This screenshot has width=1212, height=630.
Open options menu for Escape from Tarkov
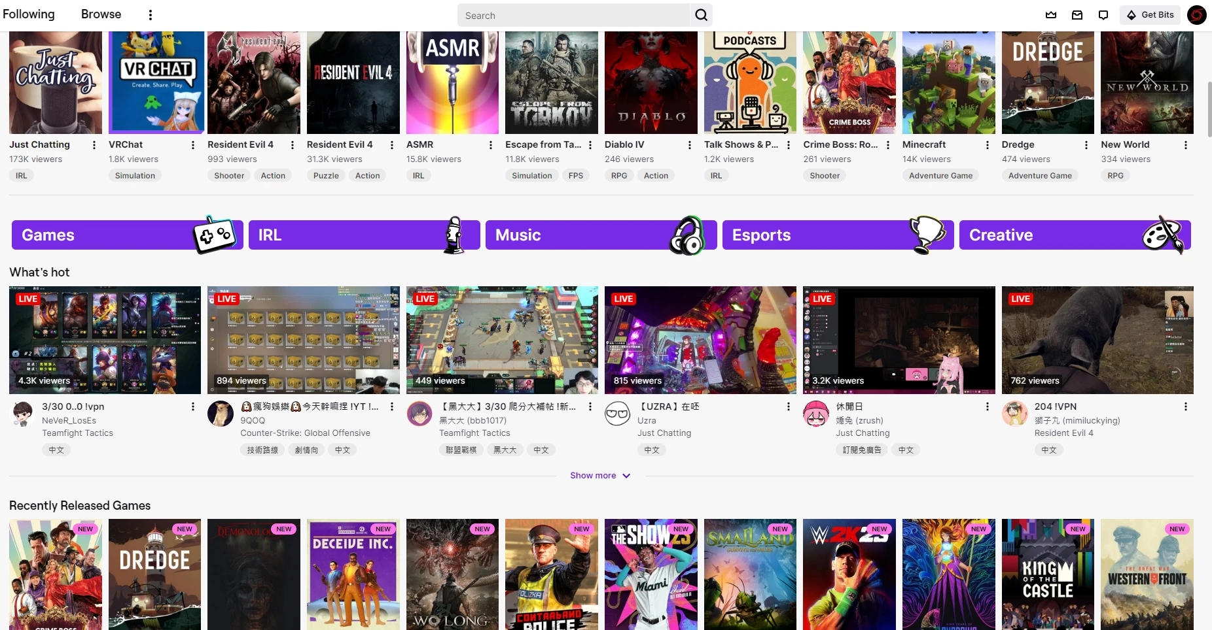click(x=590, y=145)
